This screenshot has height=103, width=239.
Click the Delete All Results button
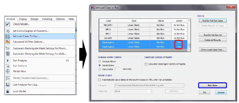click(213, 40)
